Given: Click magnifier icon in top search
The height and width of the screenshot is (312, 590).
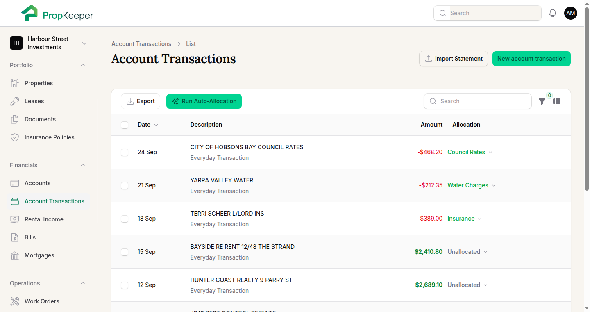Looking at the screenshot, I should click(443, 13).
